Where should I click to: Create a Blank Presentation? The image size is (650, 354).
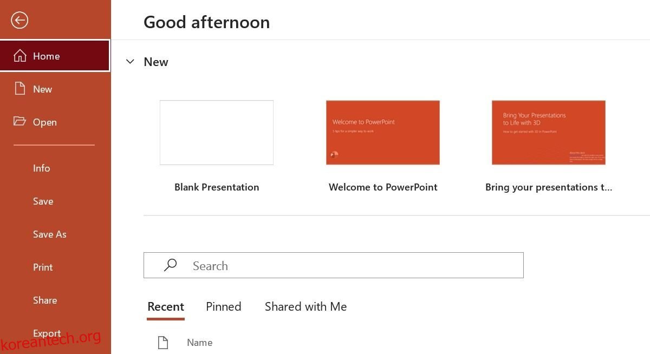pos(217,132)
